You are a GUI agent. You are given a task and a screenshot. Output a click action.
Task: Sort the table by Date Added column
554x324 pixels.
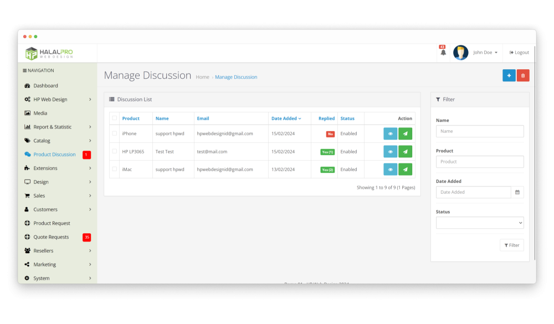click(285, 119)
